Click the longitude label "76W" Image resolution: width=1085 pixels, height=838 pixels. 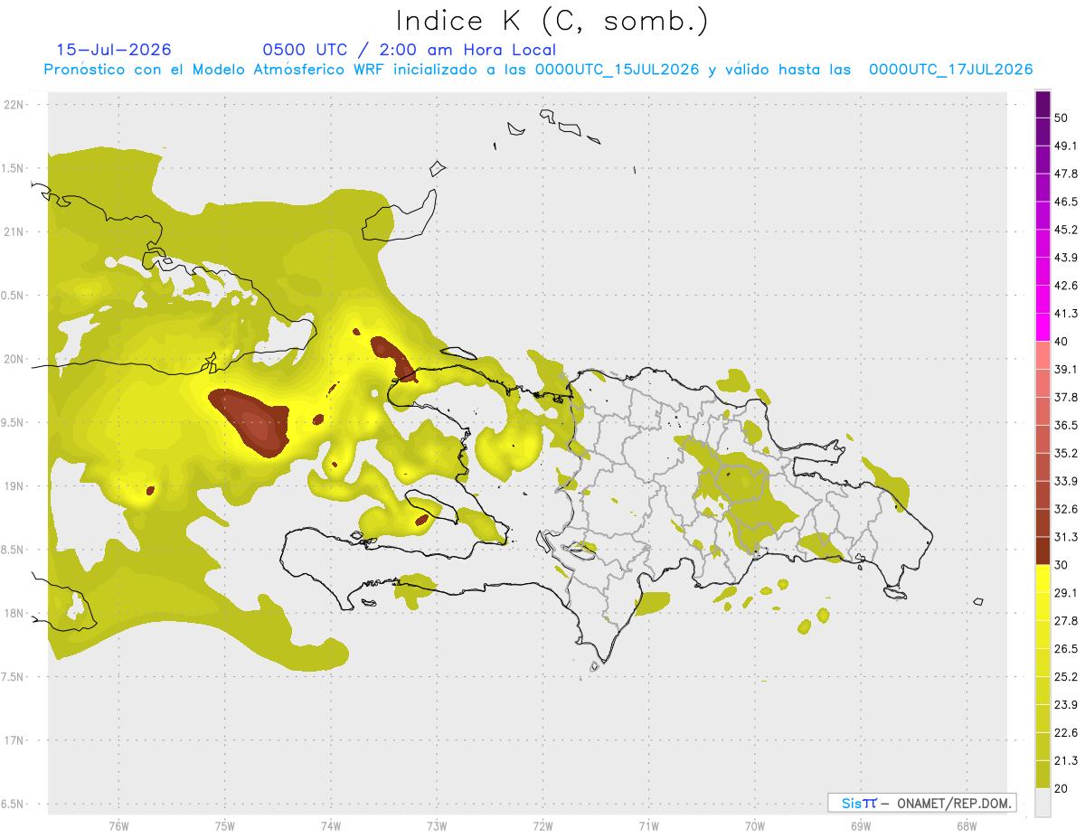pos(118,826)
